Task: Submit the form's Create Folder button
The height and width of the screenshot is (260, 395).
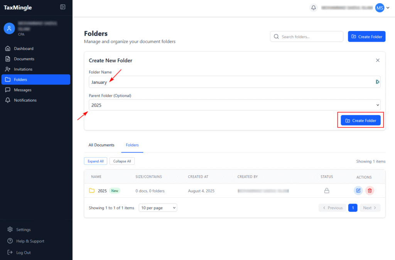Action: pyautogui.click(x=361, y=121)
